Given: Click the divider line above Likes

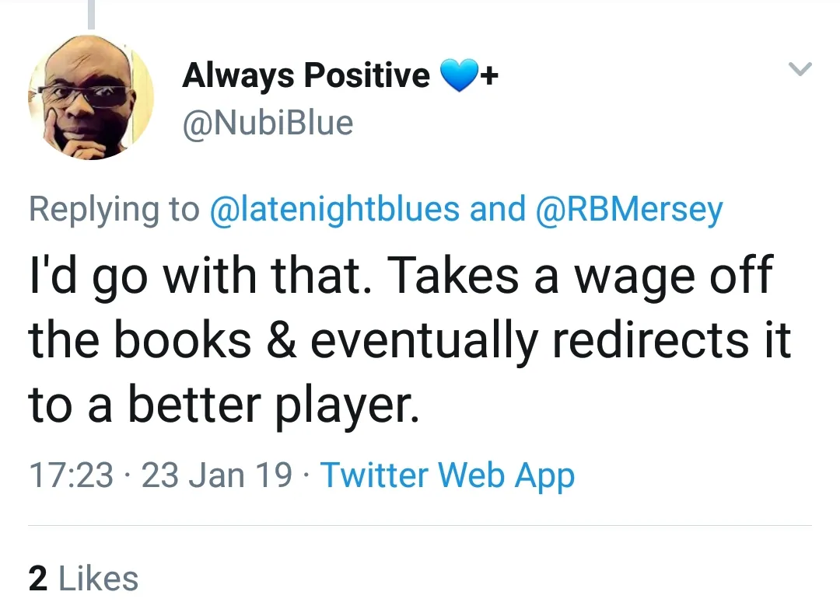Looking at the screenshot, I should pos(420,526).
